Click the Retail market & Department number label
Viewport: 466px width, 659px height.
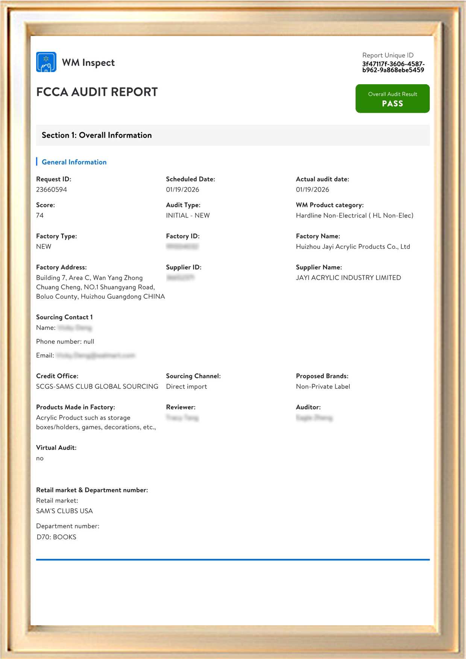coord(92,490)
